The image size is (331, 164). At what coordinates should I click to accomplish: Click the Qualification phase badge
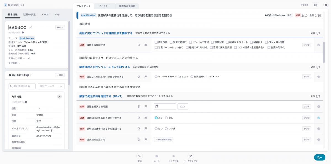click(x=27, y=38)
